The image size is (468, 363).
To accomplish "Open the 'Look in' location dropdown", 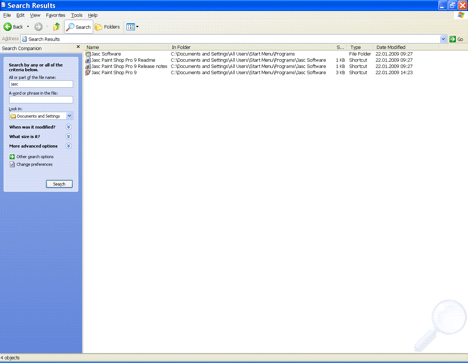I will tap(69, 116).
